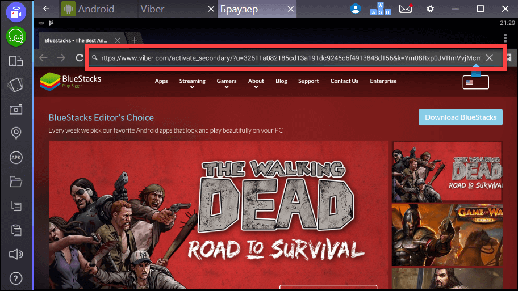This screenshot has height=291, width=518.
Task: Open the large Walking Dead banner
Action: coord(219,215)
